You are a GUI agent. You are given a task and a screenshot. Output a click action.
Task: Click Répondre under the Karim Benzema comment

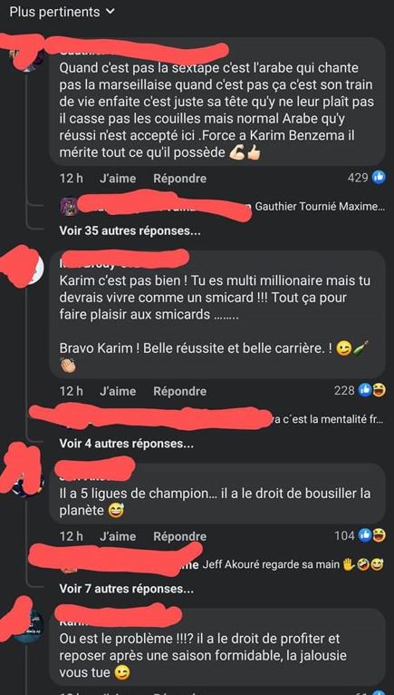click(x=179, y=179)
